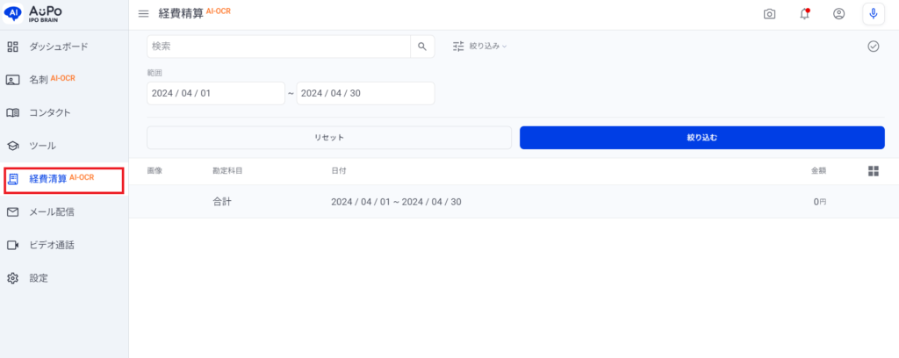
Task: Open the end date 2024/04/30 picker
Action: pyautogui.click(x=365, y=94)
